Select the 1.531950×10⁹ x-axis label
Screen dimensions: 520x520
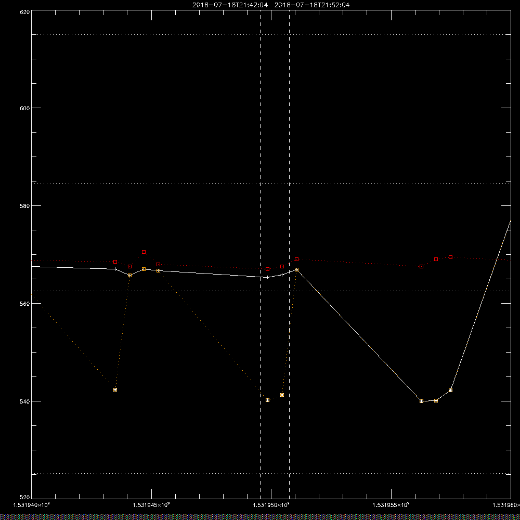coord(271,505)
